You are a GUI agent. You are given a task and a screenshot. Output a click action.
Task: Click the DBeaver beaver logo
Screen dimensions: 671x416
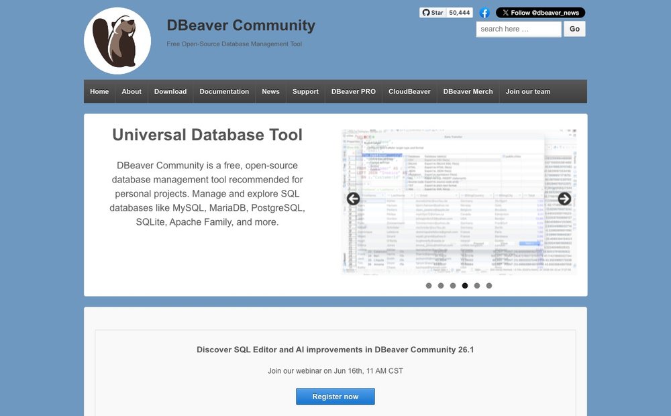(117, 41)
